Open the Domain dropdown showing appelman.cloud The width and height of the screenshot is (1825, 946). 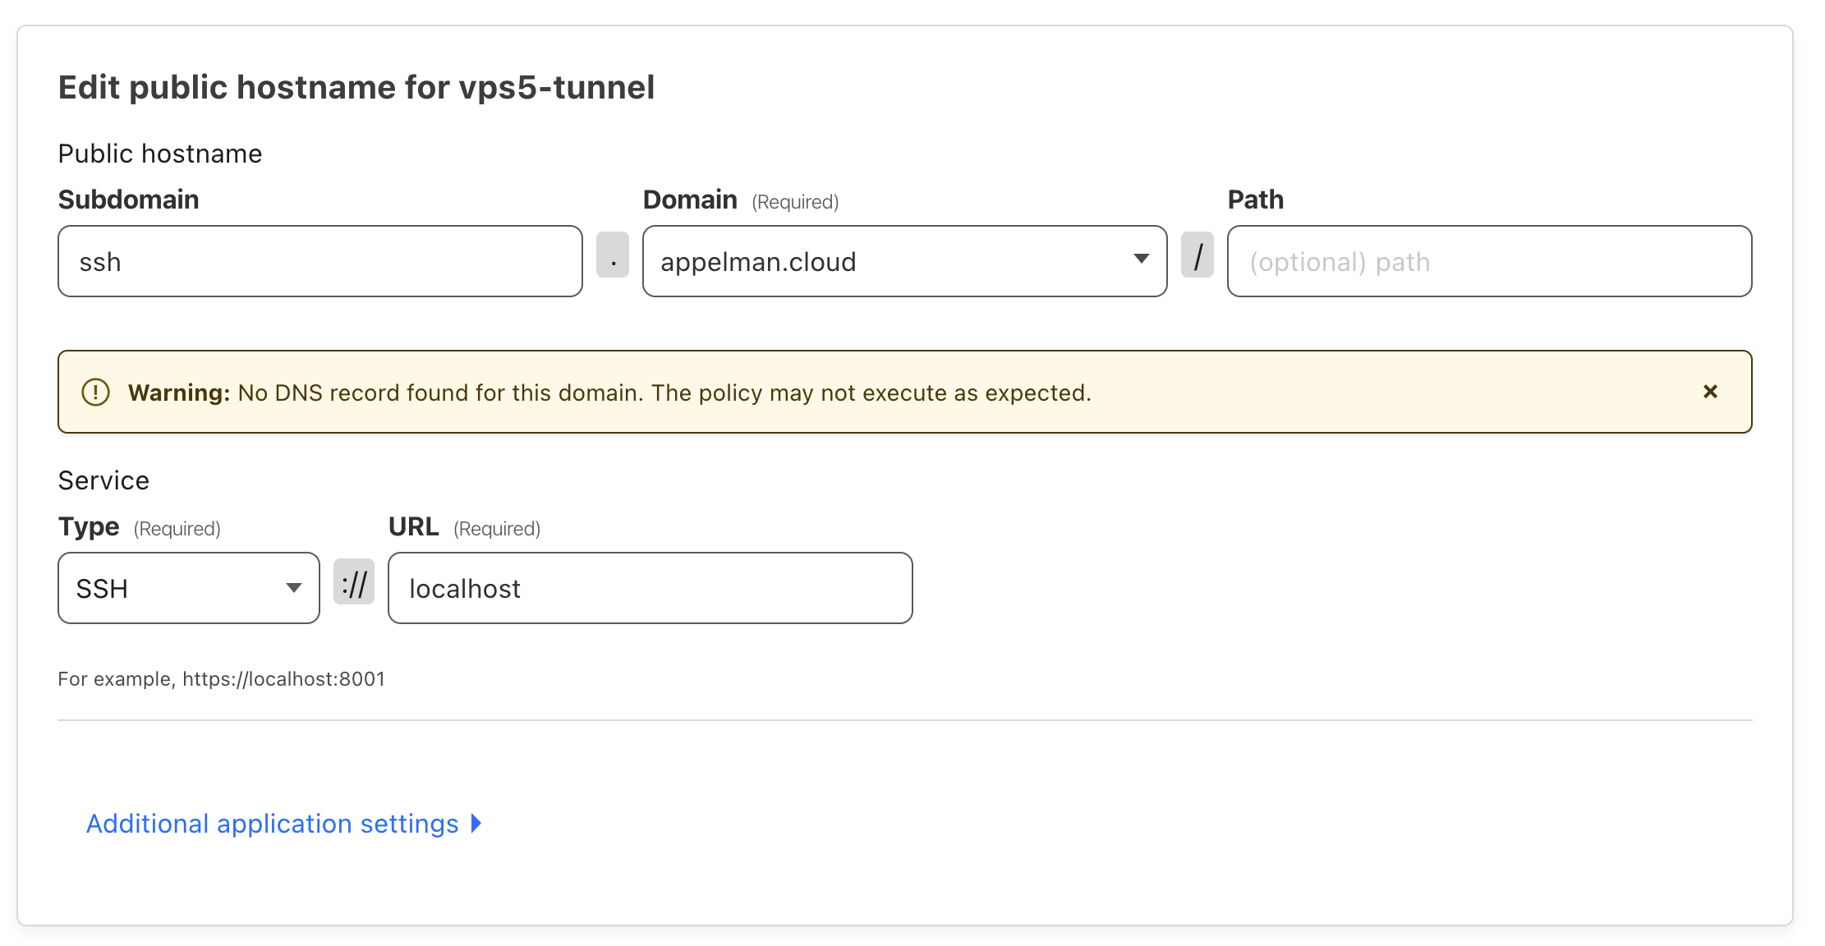click(903, 261)
